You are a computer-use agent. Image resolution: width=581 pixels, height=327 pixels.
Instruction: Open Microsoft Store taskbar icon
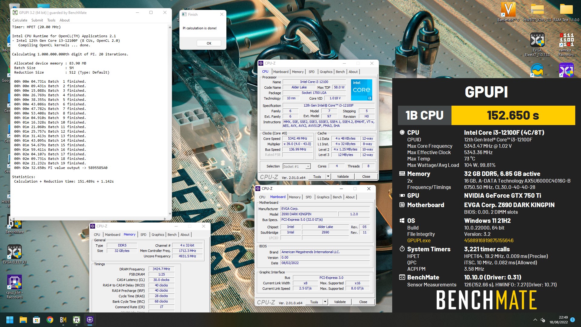tap(36, 320)
